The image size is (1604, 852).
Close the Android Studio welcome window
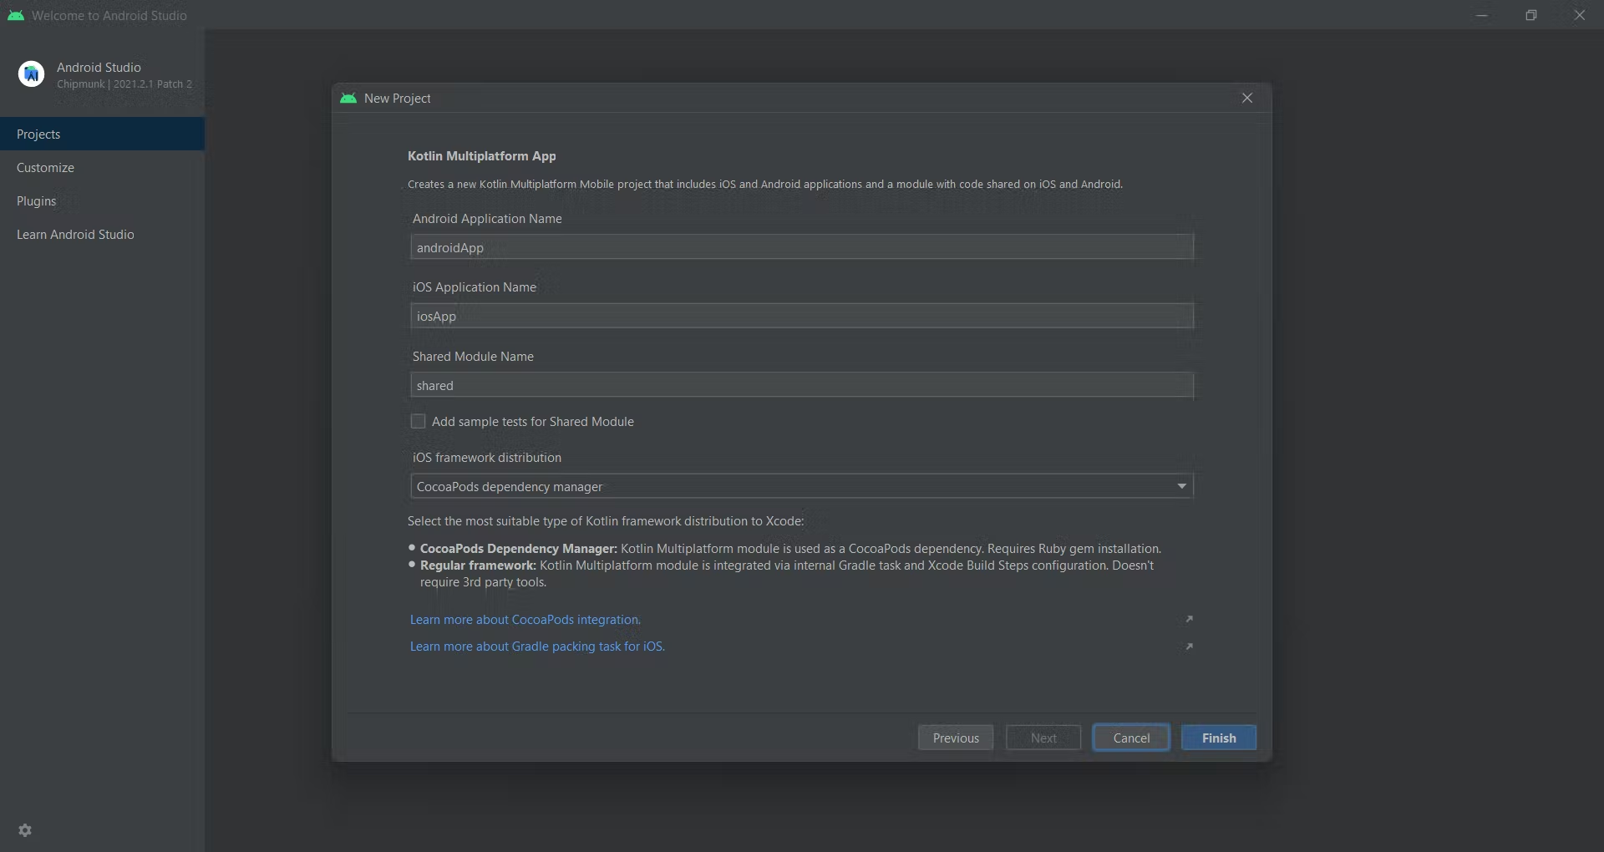point(1579,15)
